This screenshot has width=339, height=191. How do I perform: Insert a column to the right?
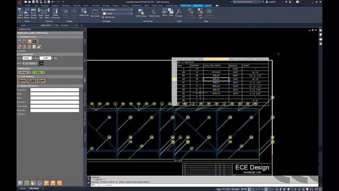tap(47, 13)
